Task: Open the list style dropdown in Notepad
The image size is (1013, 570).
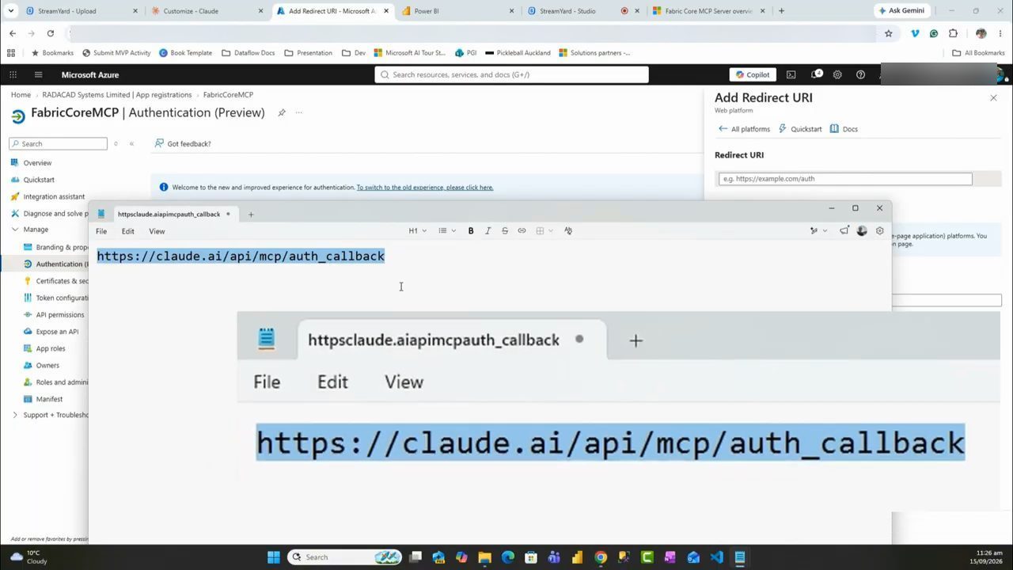Action: 447,230
